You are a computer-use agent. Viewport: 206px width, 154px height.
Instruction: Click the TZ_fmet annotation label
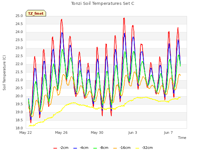click(36, 13)
